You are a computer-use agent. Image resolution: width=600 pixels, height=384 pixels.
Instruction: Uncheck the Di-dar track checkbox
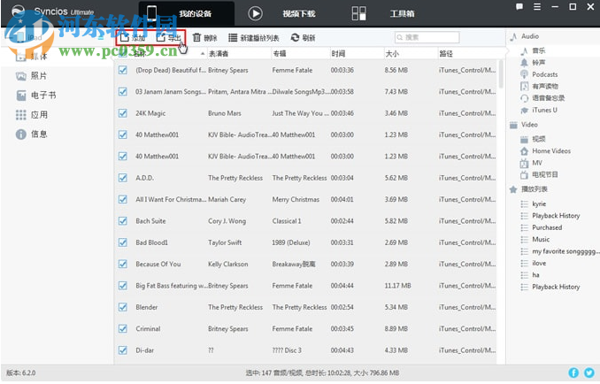123,350
